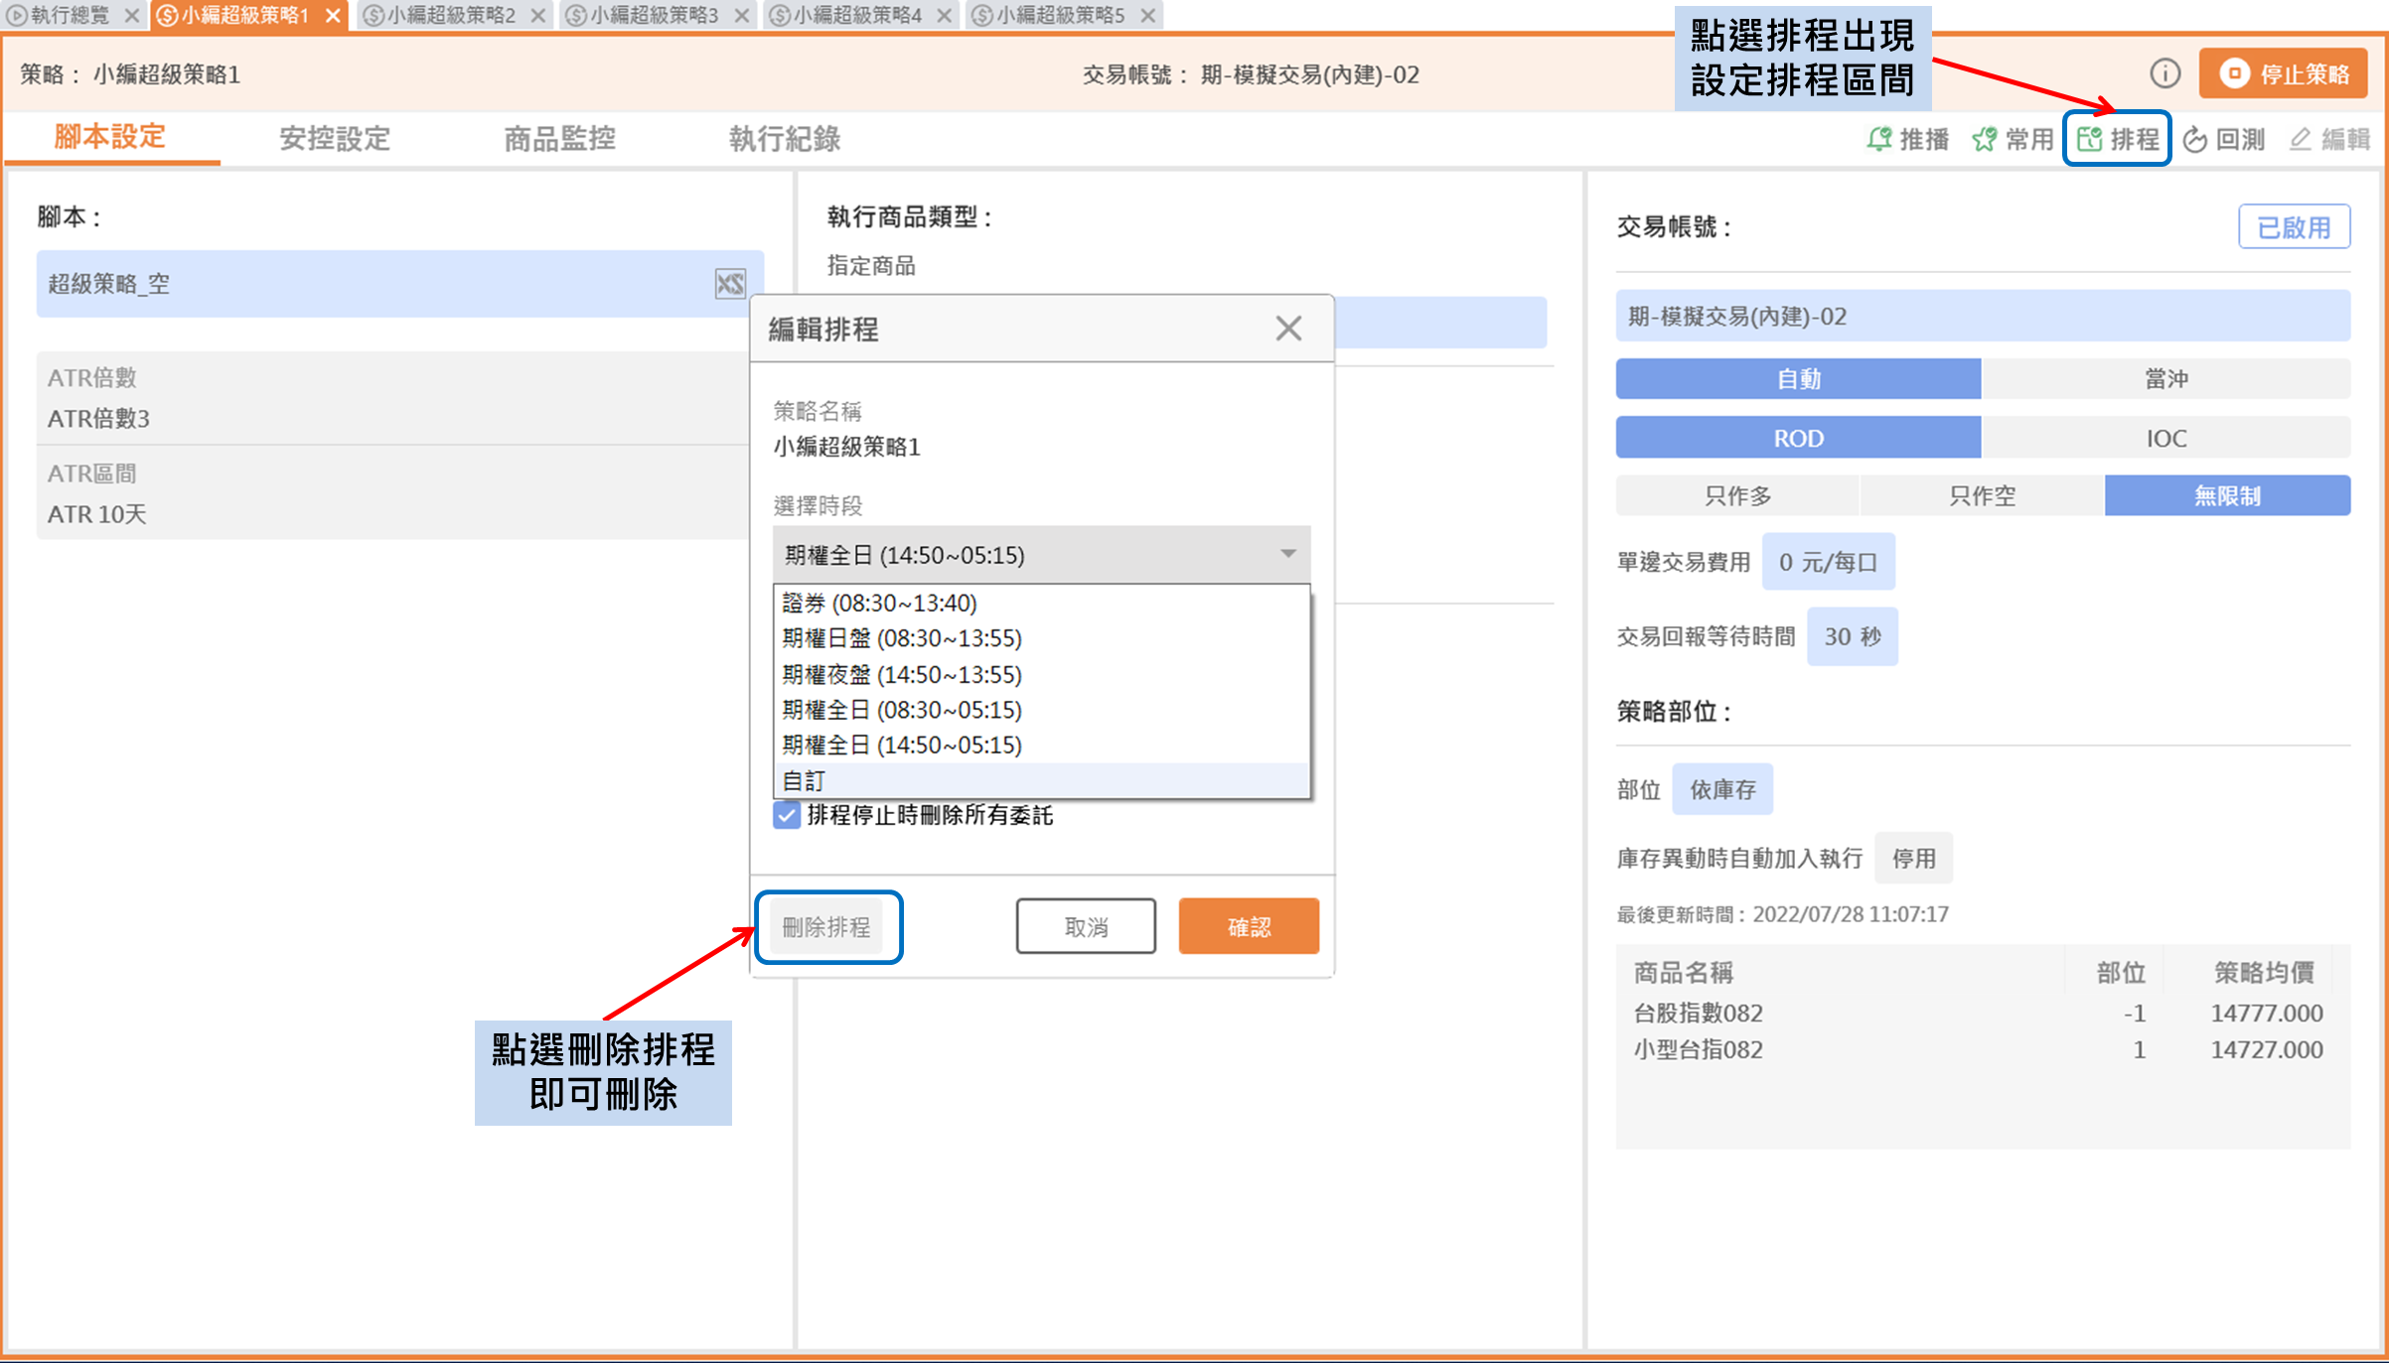Choose 自訂 in the time-period list
Image resolution: width=2389 pixels, height=1363 pixels.
pyautogui.click(x=805, y=780)
